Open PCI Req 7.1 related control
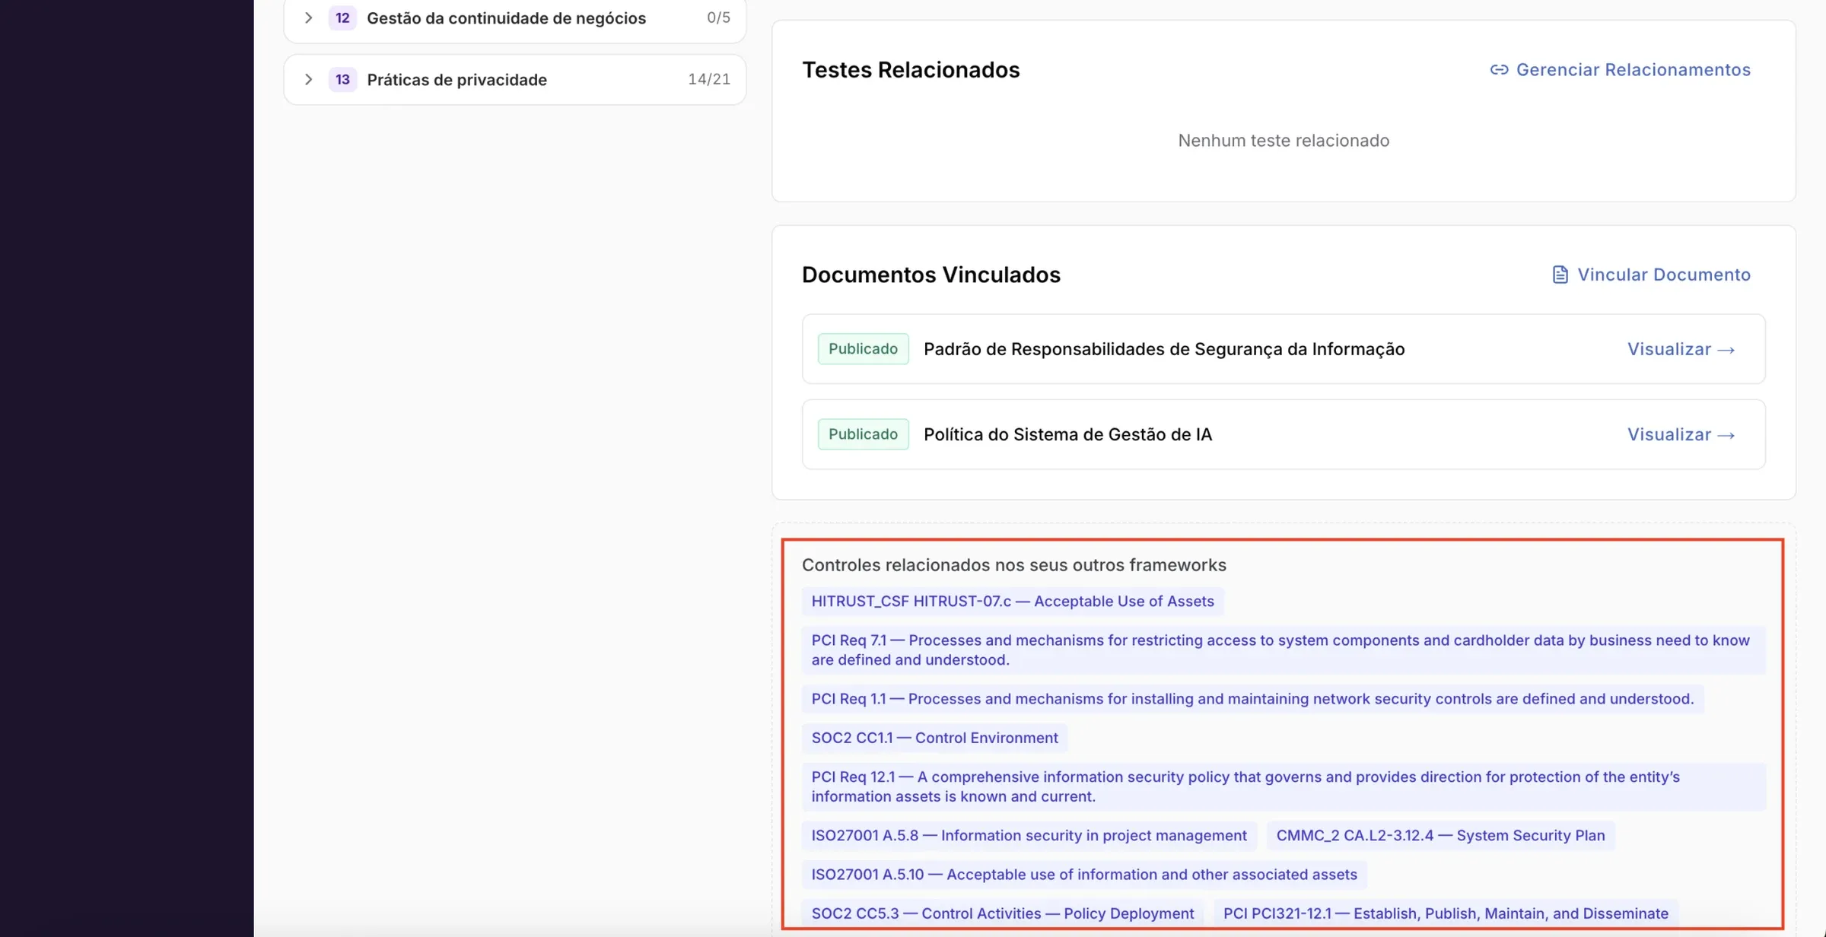The image size is (1826, 937). [1284, 650]
